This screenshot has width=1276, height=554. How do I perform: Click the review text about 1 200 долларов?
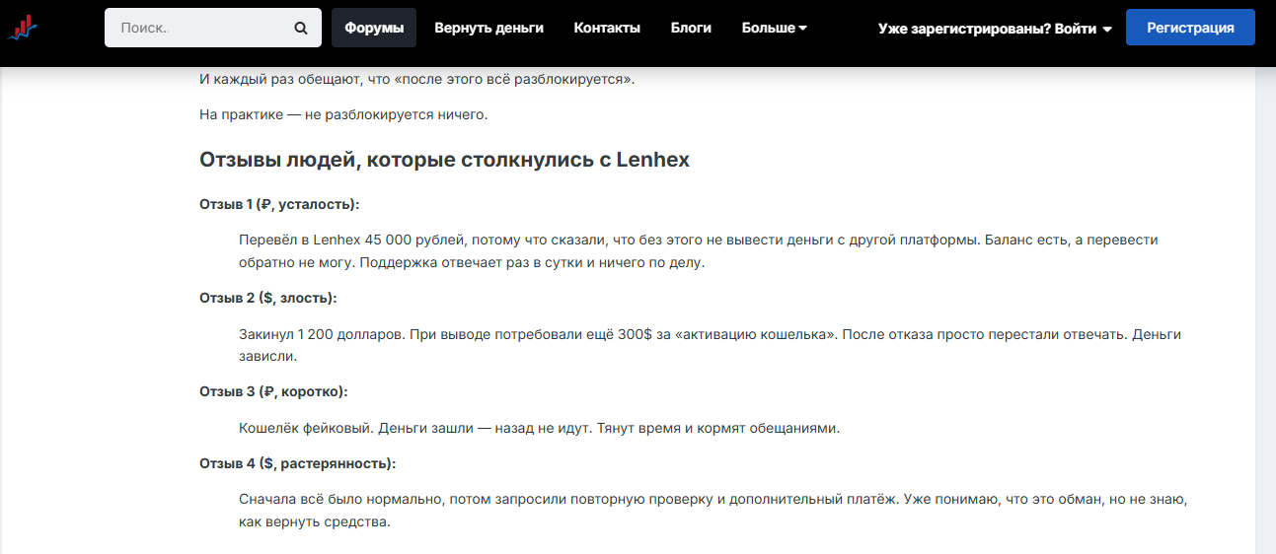pyautogui.click(x=710, y=345)
